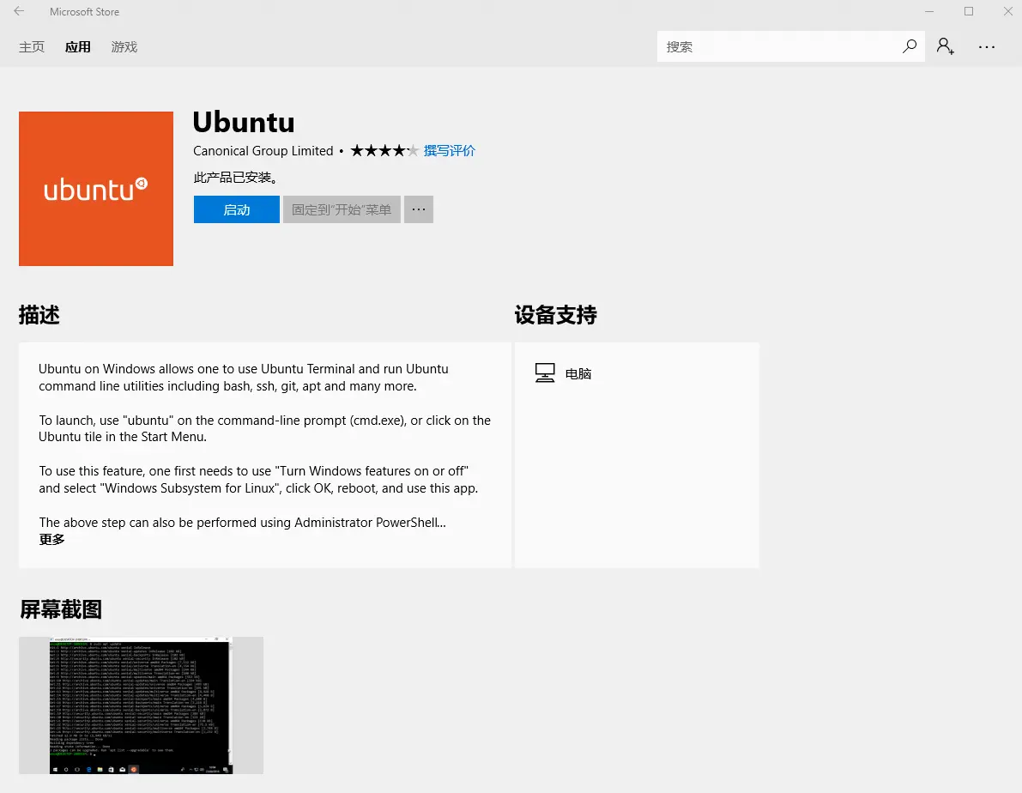Viewport: 1022px width, 793px height.
Task: Click the search magnifier icon
Action: [x=909, y=46]
